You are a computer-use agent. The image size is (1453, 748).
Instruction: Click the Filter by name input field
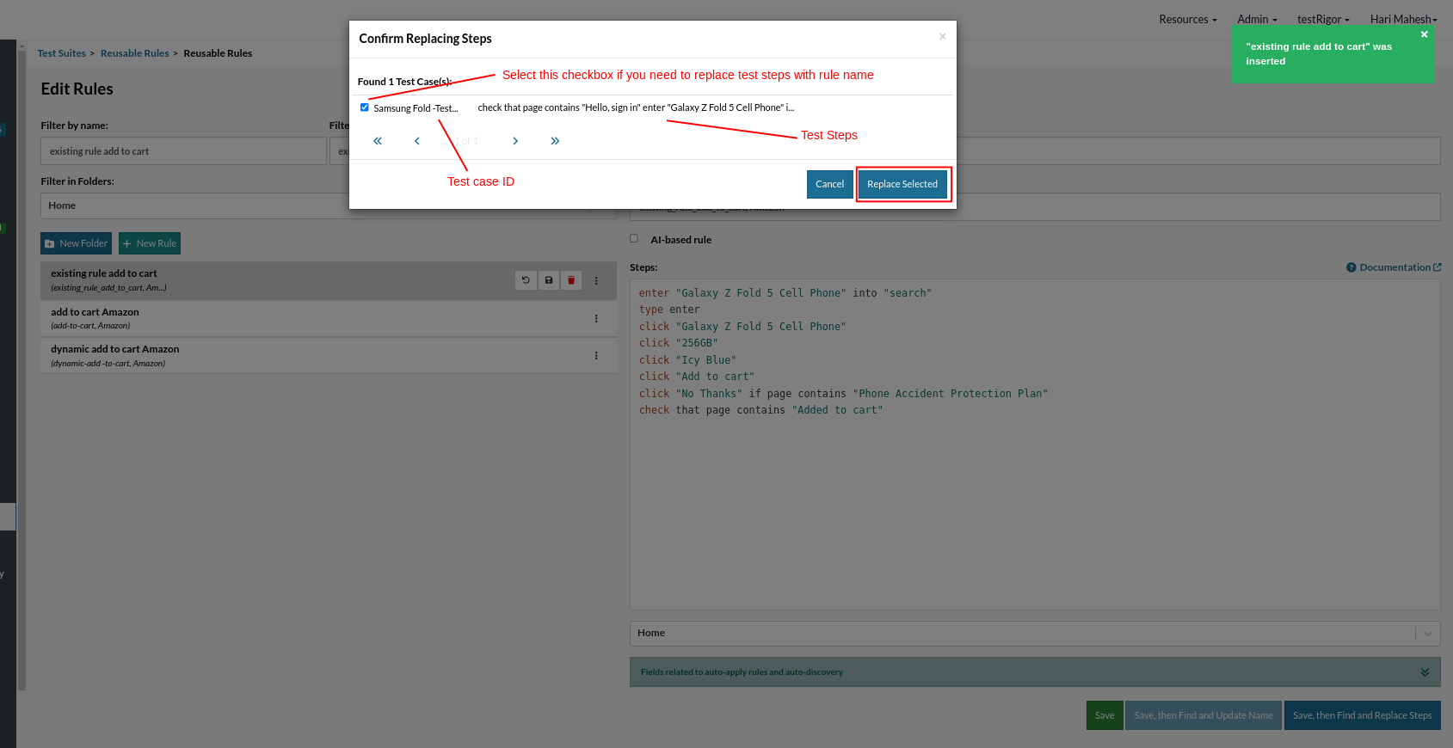(183, 151)
